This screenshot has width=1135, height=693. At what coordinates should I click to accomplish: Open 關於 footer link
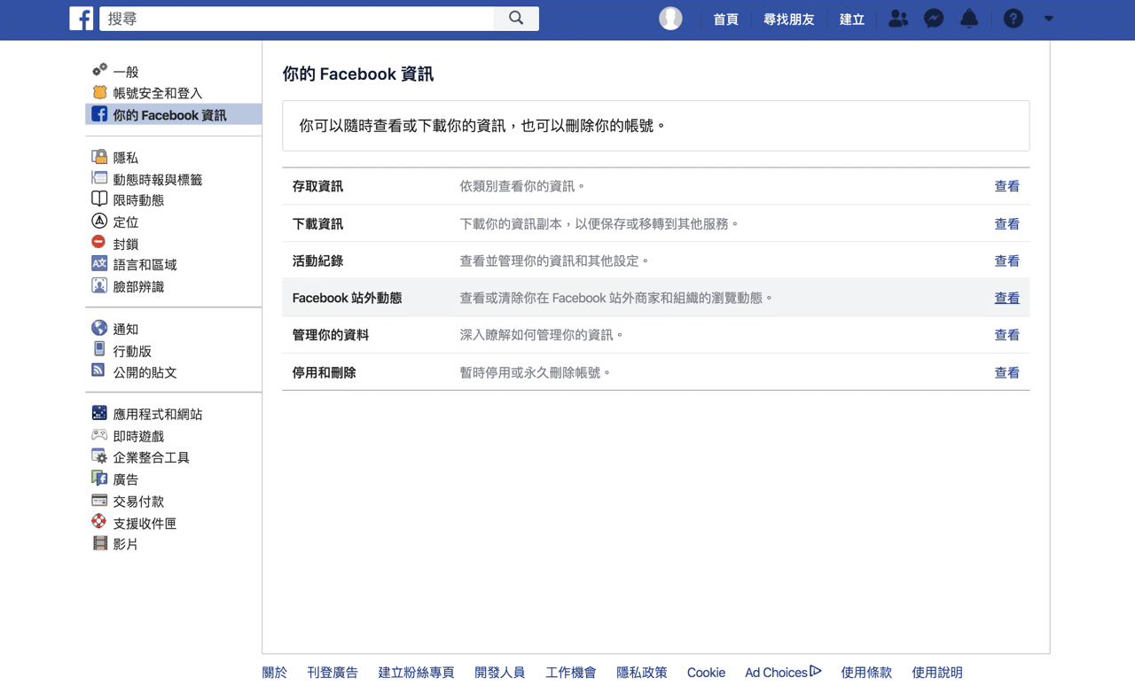275,673
